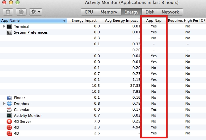Switch to the CPU tab
206x140 pixels.
pyautogui.click(x=89, y=12)
